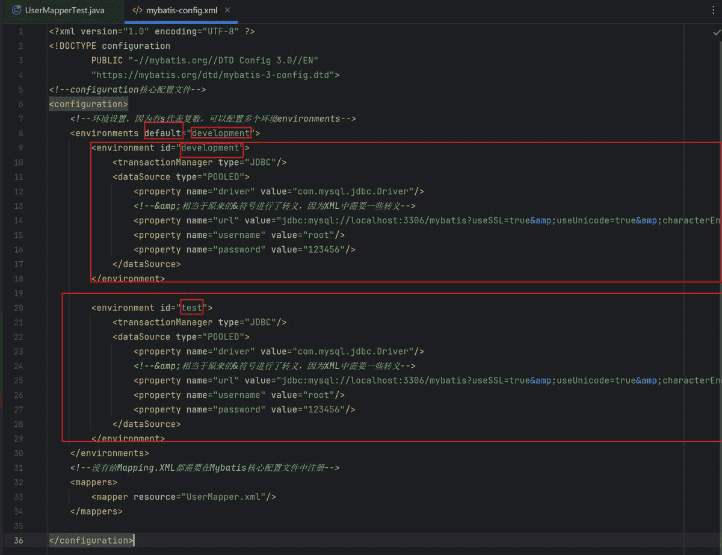The width and height of the screenshot is (722, 555).
Task: Click the environment id="test" tag
Action: point(152,308)
